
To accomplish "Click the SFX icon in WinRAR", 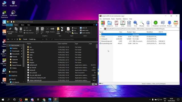I will pos(176,24).
